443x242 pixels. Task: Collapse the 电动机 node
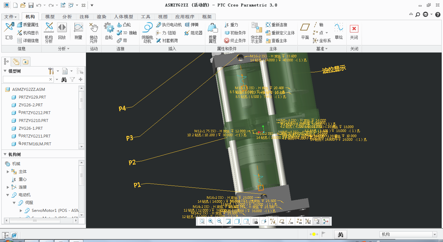point(8,195)
